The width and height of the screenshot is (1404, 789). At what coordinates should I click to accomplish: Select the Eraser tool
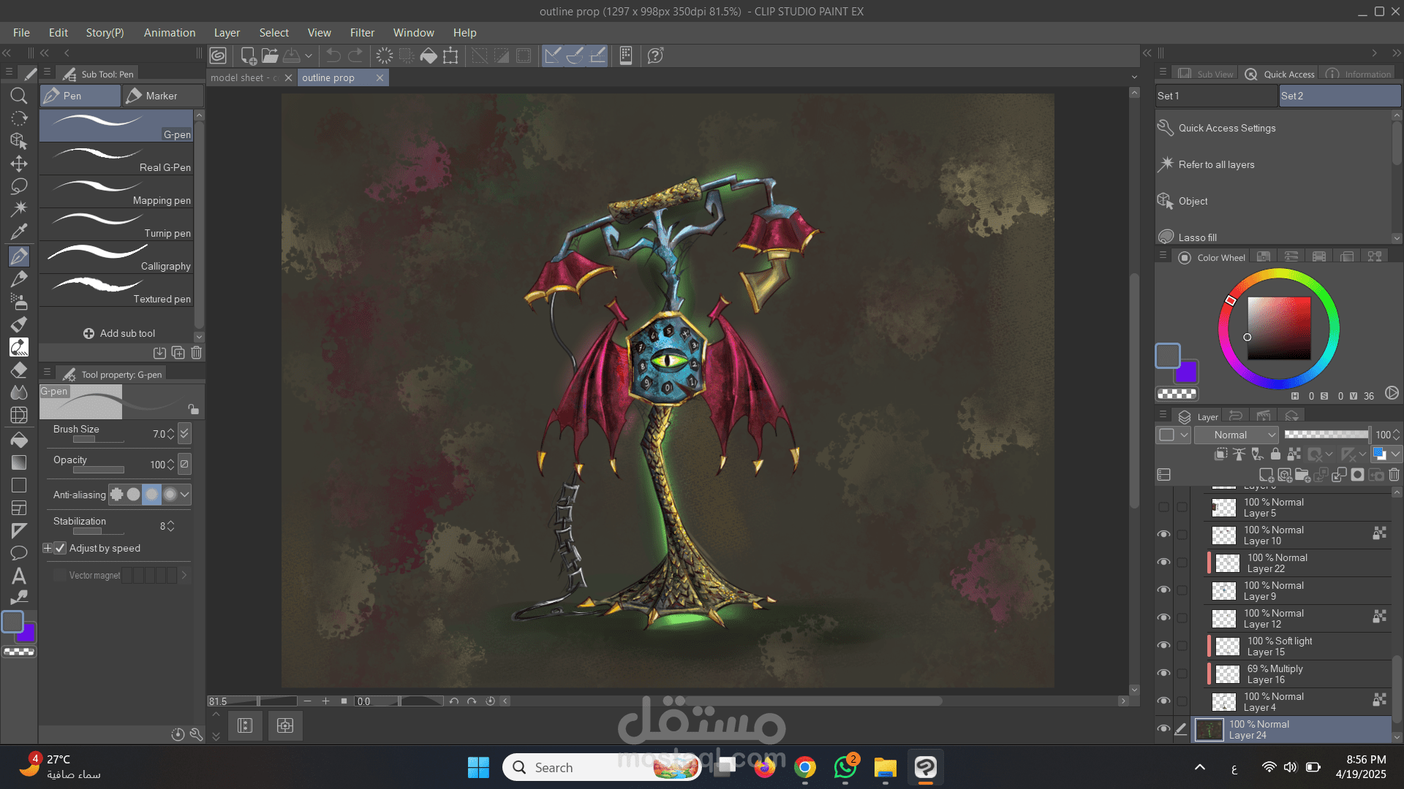[19, 370]
